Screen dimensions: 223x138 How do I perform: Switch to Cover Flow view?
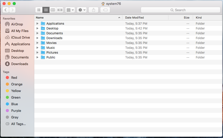tap(60, 10)
